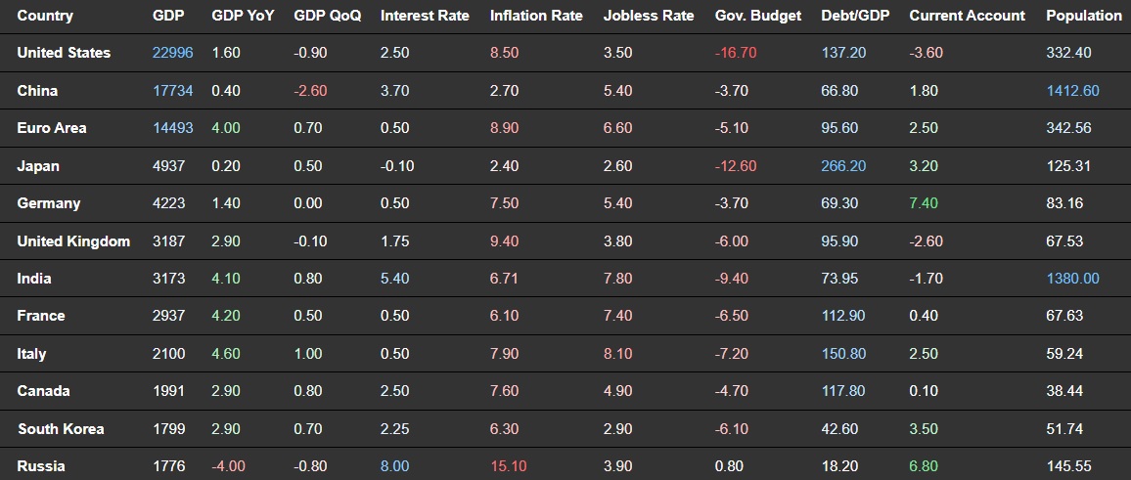The height and width of the screenshot is (480, 1131).
Task: Click Japan Gov. Budget -12.60
Action: pos(736,166)
